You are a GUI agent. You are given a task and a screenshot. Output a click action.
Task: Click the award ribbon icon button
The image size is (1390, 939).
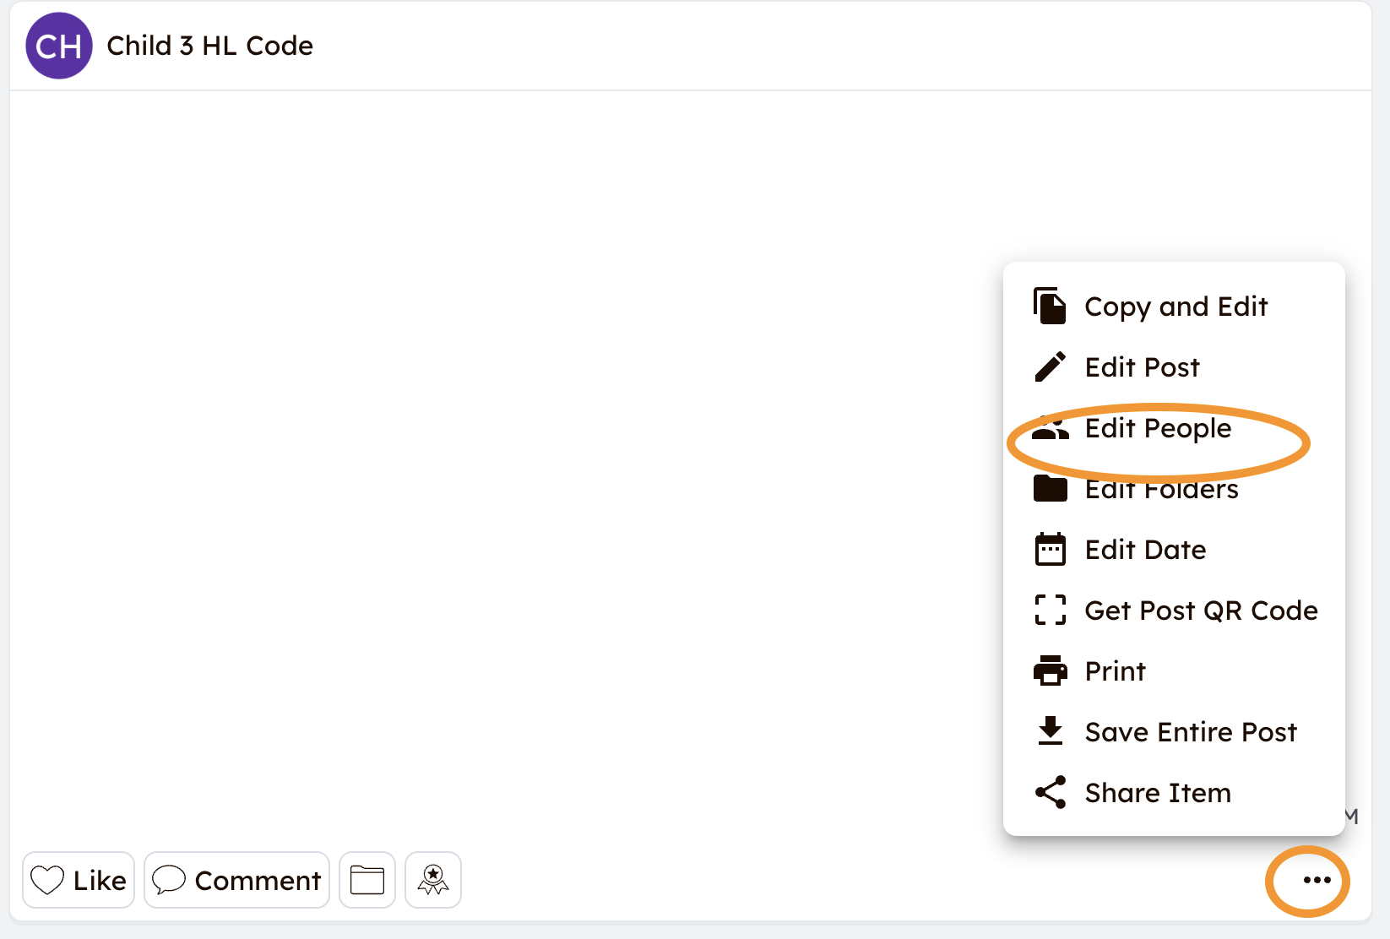(x=433, y=880)
